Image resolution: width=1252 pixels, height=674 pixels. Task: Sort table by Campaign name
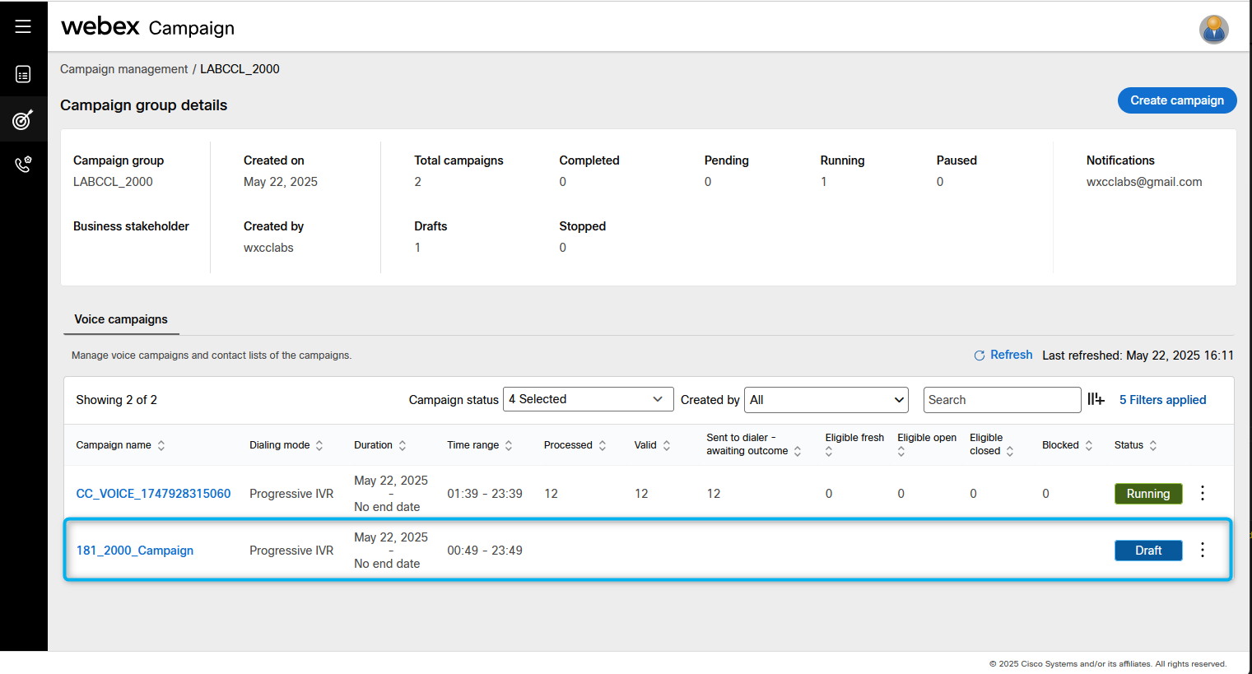coord(161,445)
